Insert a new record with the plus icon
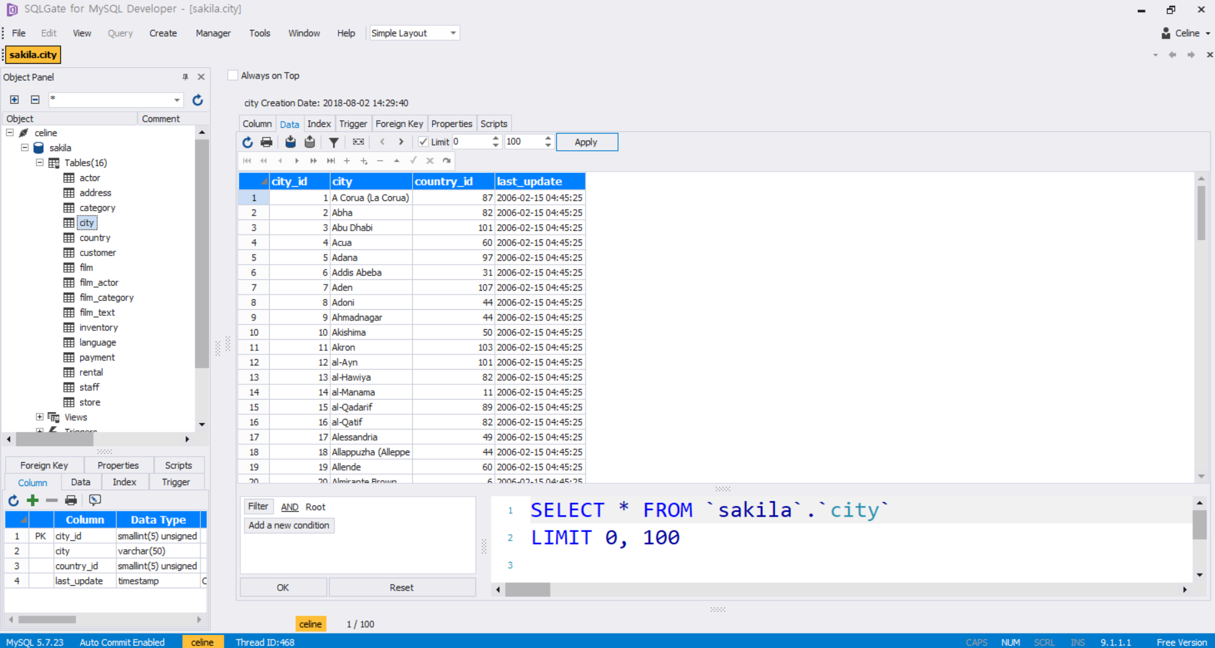This screenshot has width=1215, height=648. 347,161
